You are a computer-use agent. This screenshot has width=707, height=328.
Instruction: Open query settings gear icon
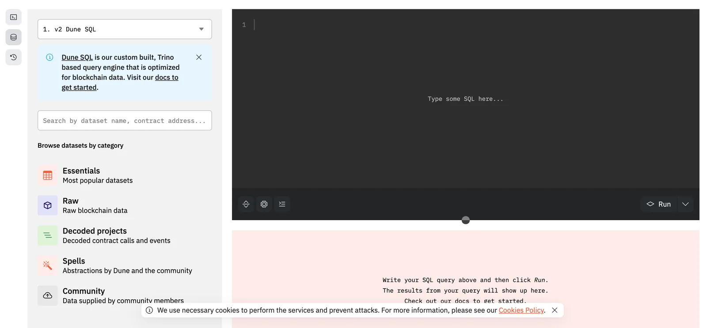[264, 204]
